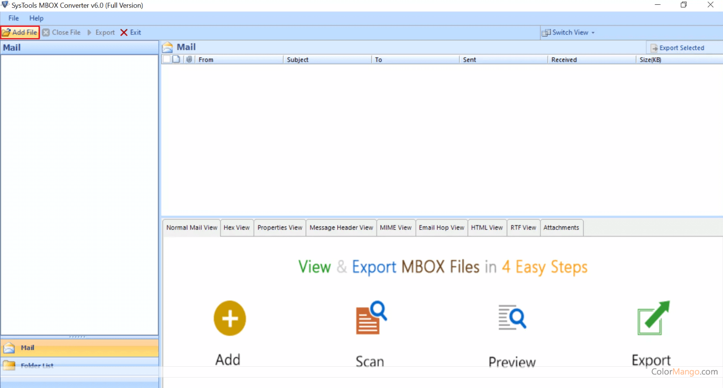Expand the Switch View dropdown
This screenshot has width=723, height=388.
[x=568, y=32]
